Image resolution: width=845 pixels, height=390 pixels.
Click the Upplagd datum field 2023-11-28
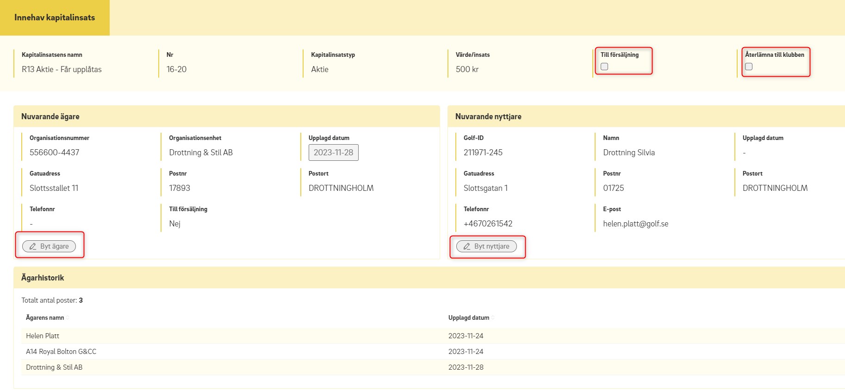click(x=333, y=152)
